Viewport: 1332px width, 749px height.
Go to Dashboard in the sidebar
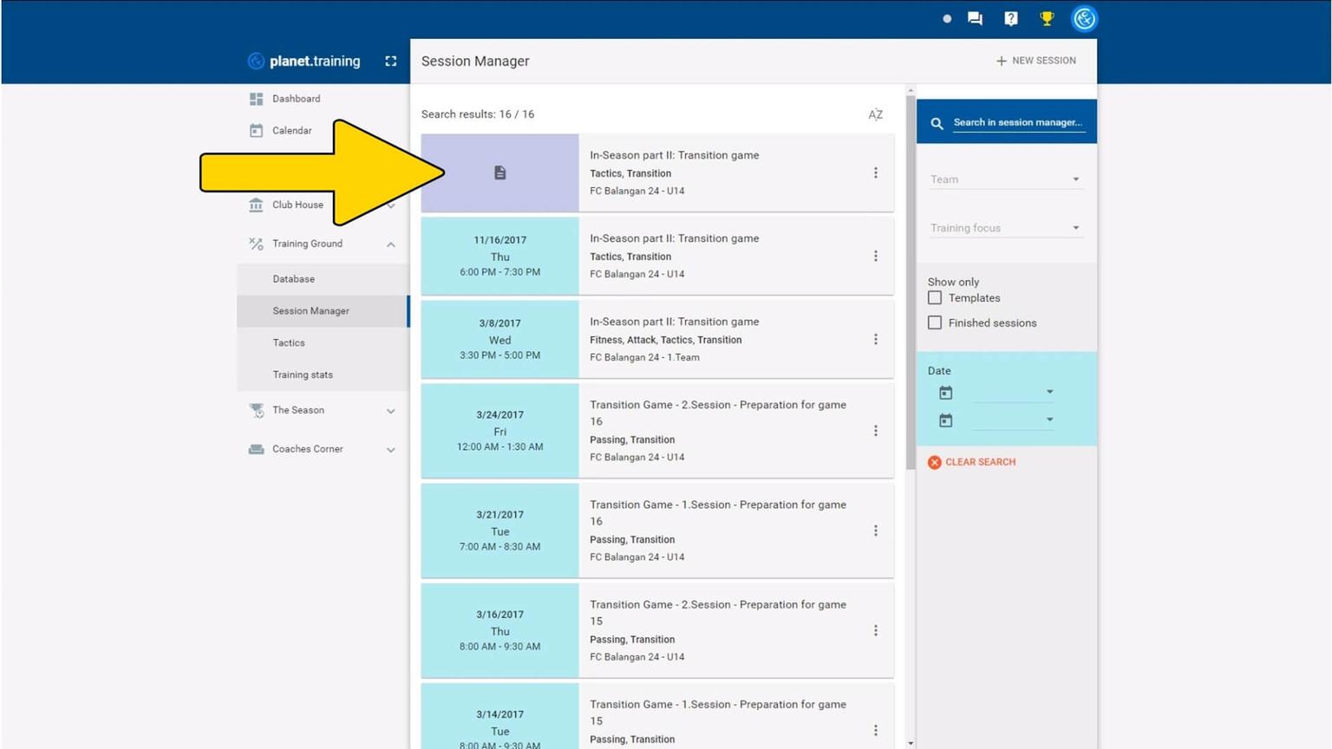296,99
